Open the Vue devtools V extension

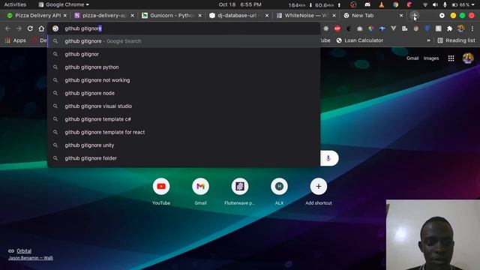393,28
